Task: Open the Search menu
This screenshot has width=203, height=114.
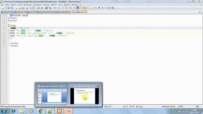Action: [13, 5]
